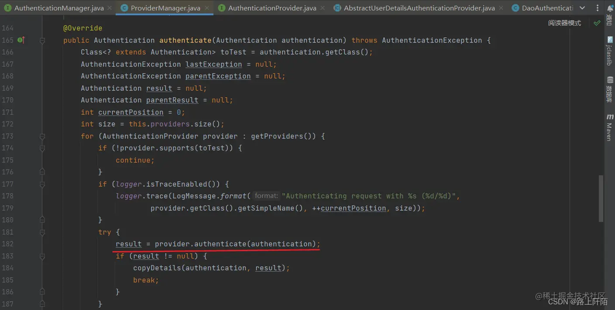Viewport: 615px width, 310px height.
Task: Click the parentResult variable declaration
Action: pos(172,100)
